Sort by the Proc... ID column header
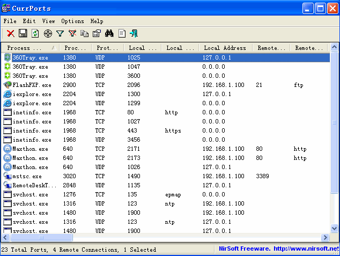 pos(75,48)
